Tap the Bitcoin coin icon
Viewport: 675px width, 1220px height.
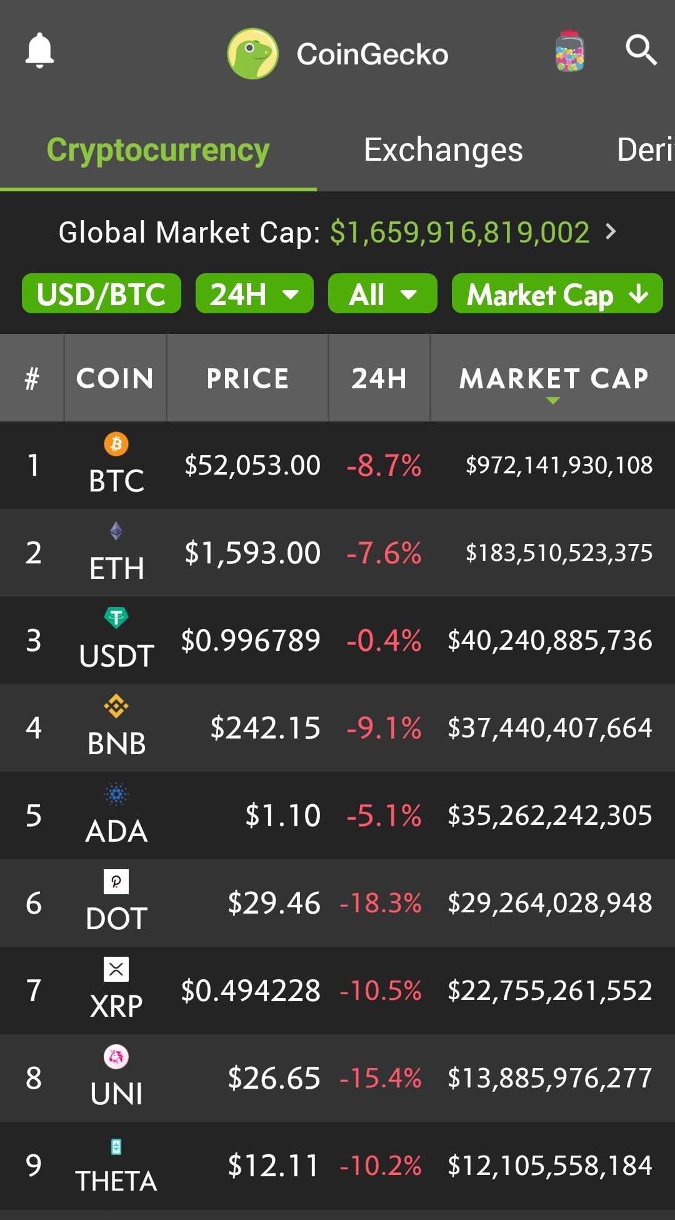coord(116,444)
